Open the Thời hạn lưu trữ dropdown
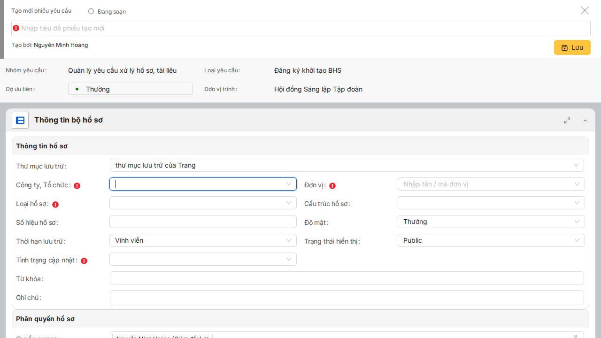The height and width of the screenshot is (338, 601). (x=203, y=240)
